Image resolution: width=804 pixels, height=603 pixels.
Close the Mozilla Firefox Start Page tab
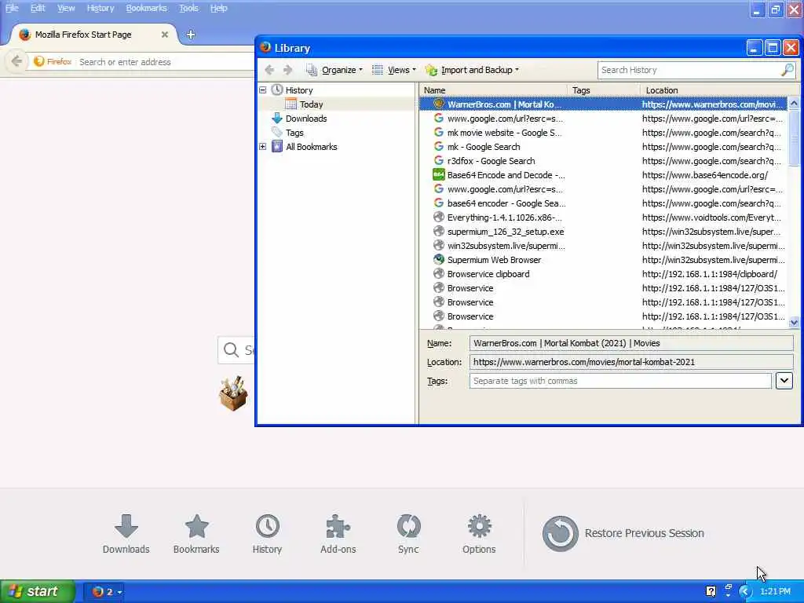point(165,35)
